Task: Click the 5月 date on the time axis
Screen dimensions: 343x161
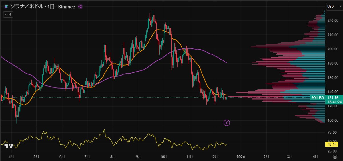Action: point(36,157)
